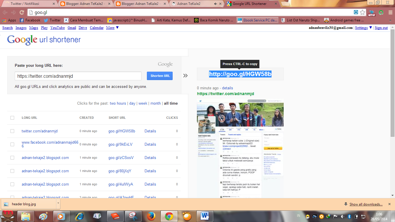The width and height of the screenshot is (395, 222).
Task: Open the Twitter bookmark
Action: coord(52,20)
